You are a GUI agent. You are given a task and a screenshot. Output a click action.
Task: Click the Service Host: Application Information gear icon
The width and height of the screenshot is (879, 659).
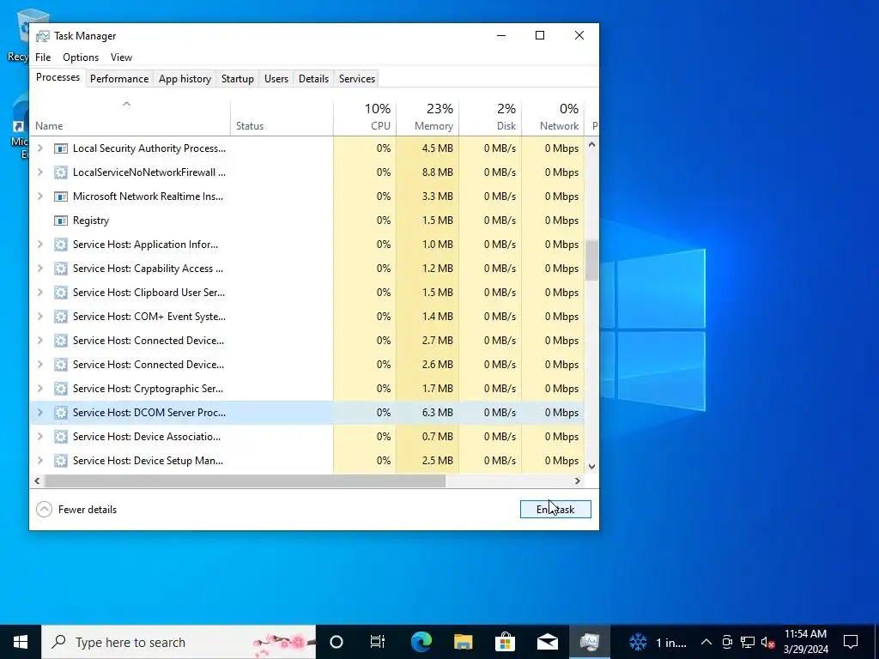61,245
